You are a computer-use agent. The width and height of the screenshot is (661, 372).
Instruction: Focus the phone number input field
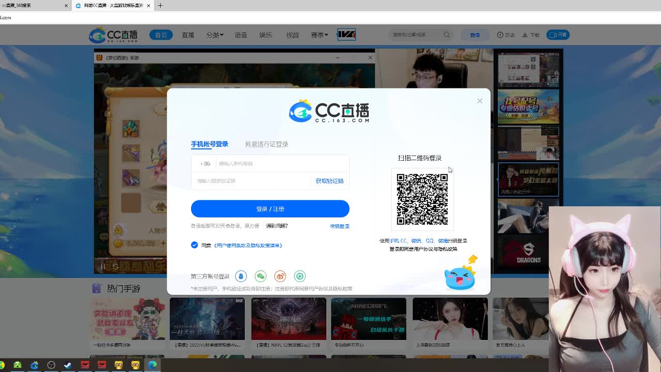point(282,164)
